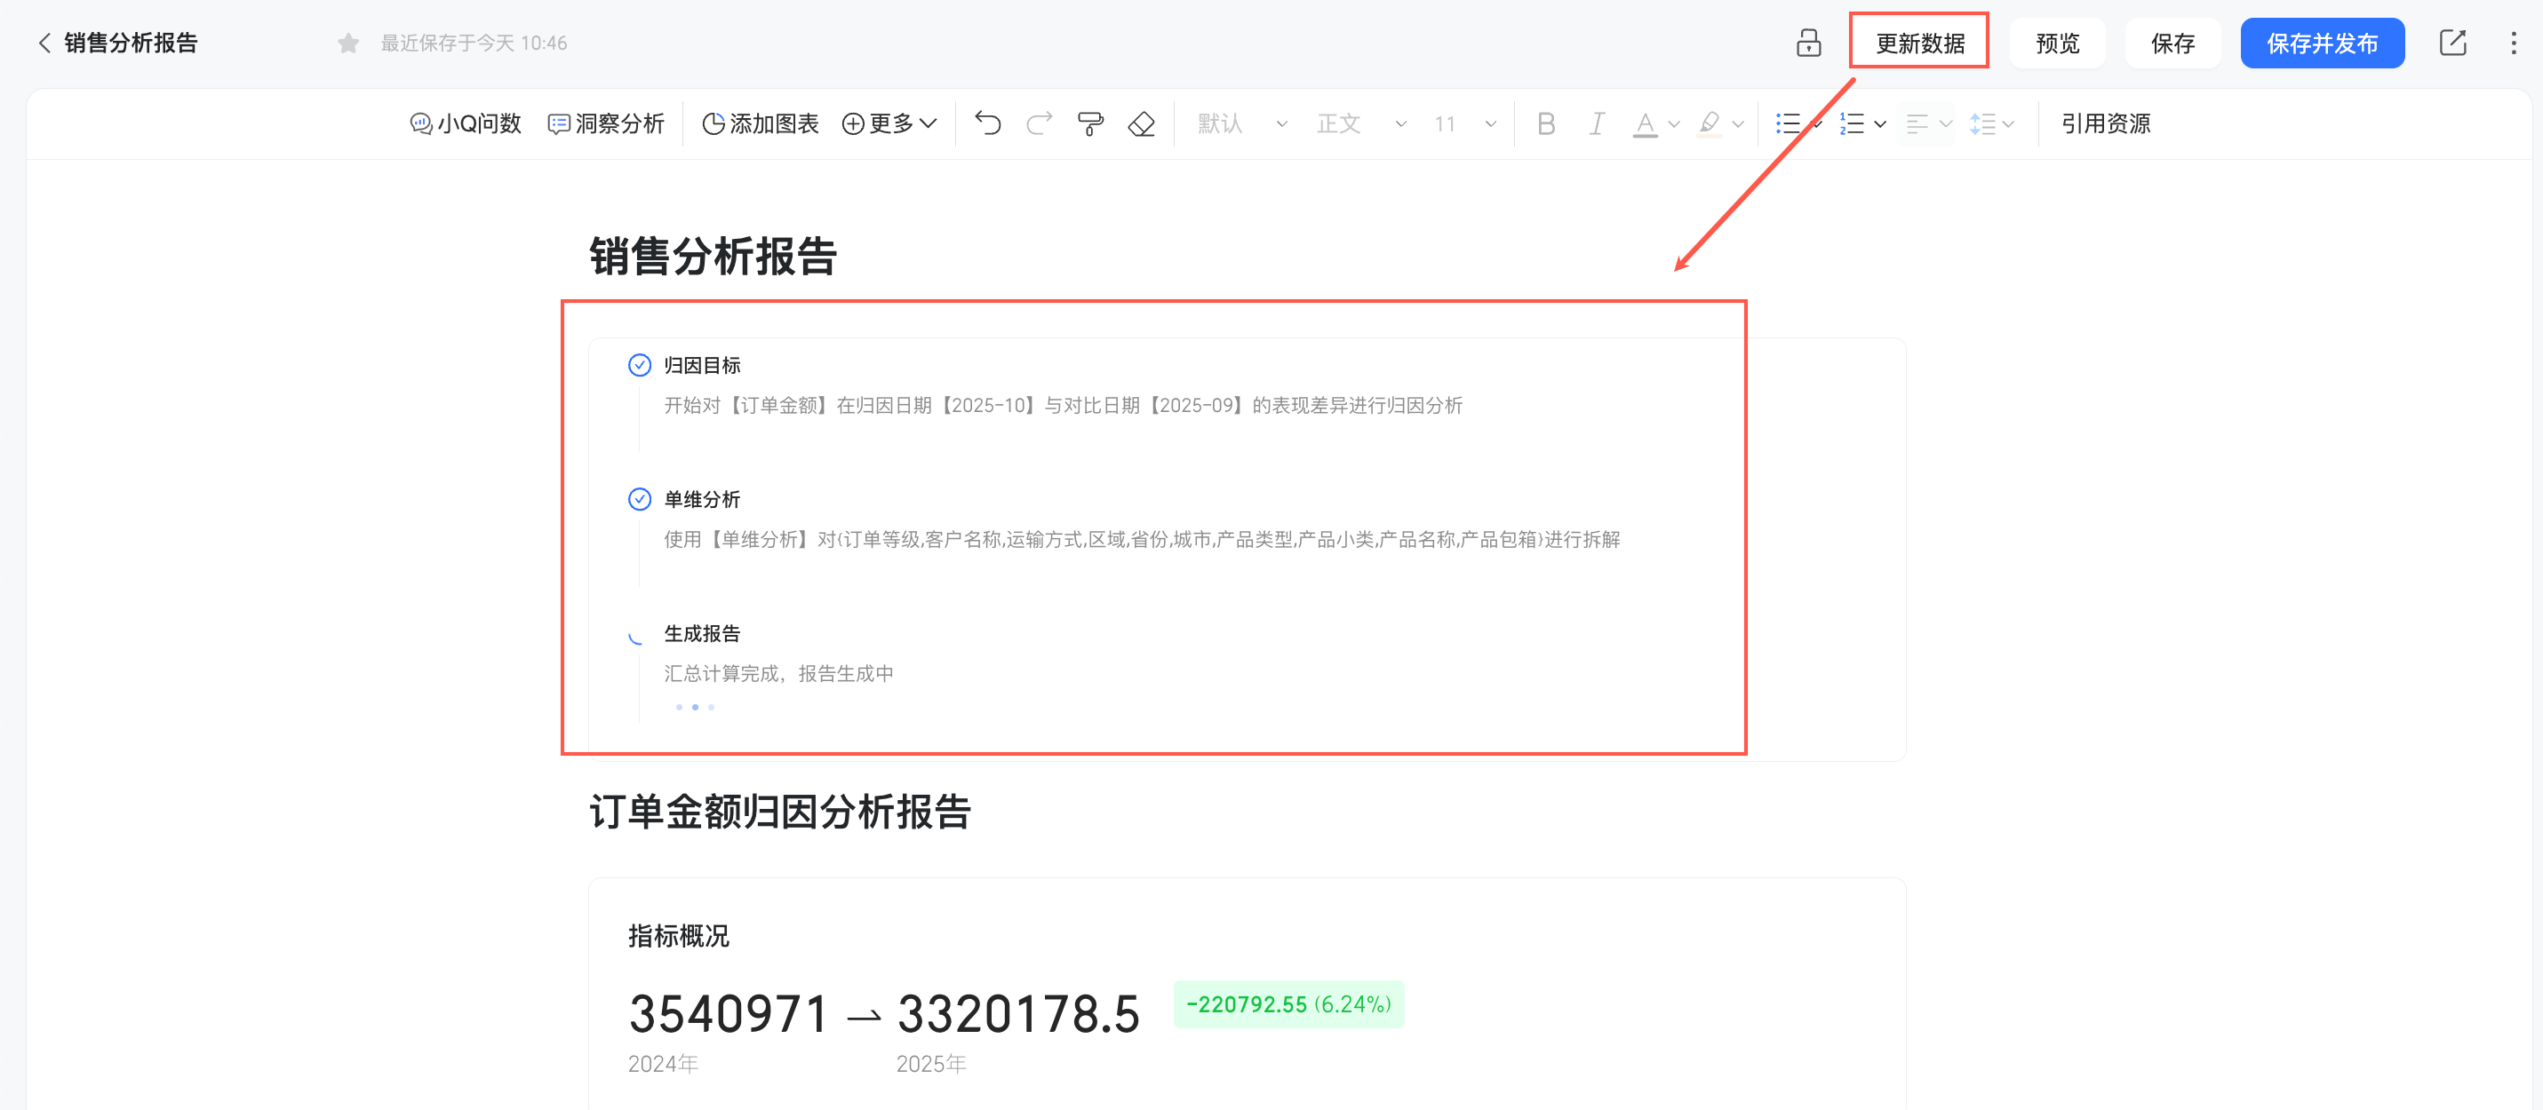
Task: Toggle bold formatting
Action: (x=1546, y=123)
